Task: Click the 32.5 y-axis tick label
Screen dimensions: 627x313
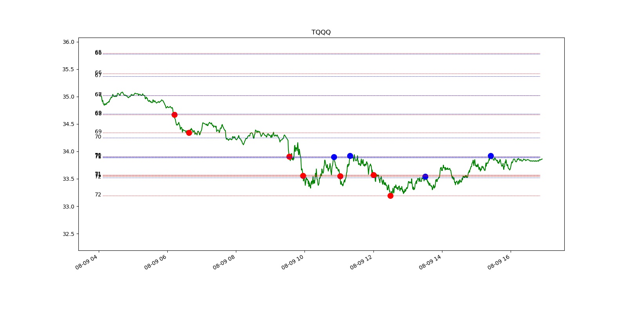Action: 68,234
